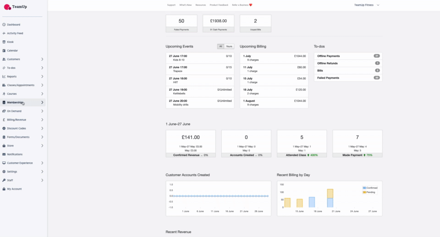Screen dimensions: 440x237
Task: Open My Account lock icon
Action: (4, 189)
